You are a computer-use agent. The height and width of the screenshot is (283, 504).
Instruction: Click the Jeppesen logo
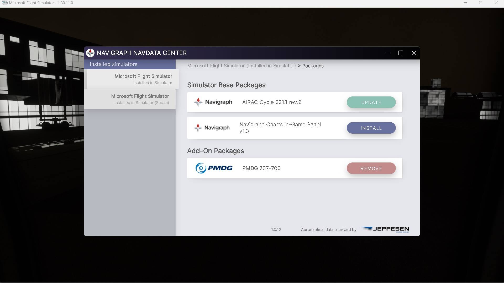pos(385,229)
